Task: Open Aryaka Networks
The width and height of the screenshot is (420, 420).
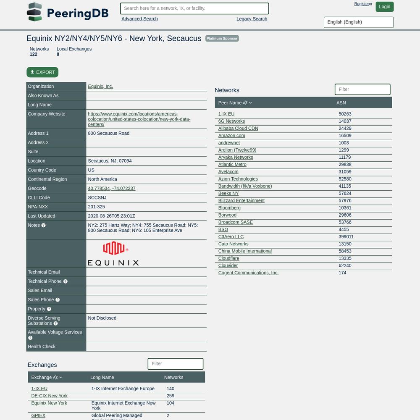Action: tap(236, 157)
